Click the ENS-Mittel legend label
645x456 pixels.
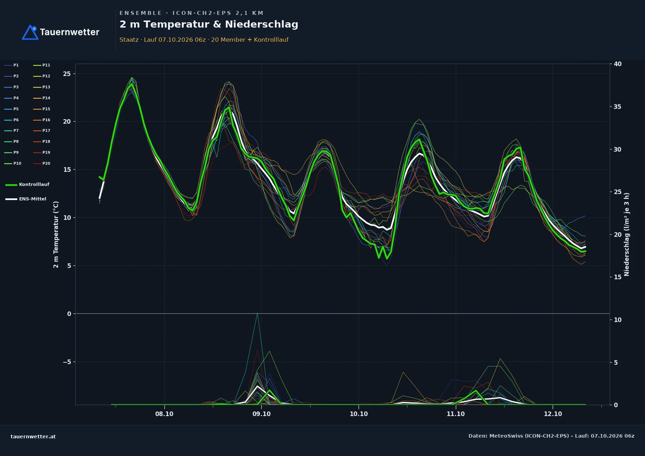(33, 199)
